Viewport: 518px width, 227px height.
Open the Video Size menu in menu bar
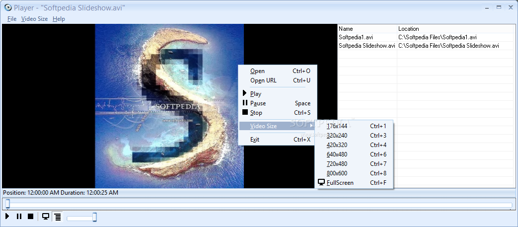34,19
